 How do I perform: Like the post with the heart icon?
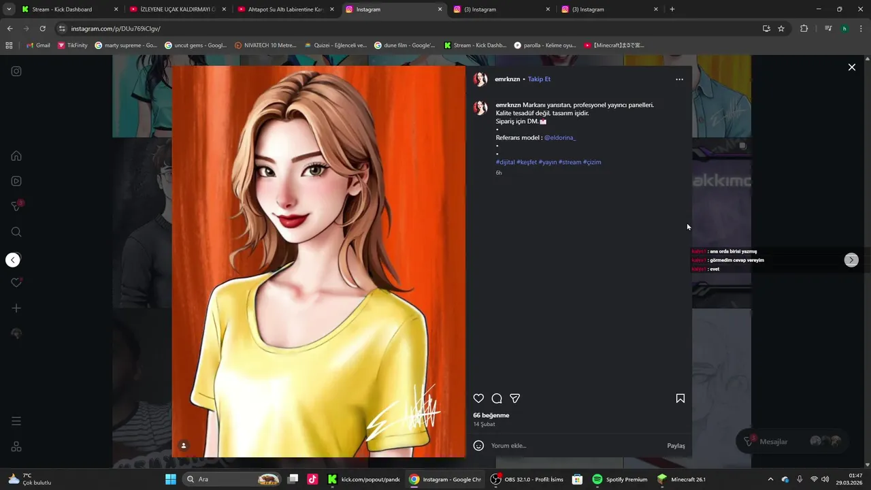click(x=478, y=399)
